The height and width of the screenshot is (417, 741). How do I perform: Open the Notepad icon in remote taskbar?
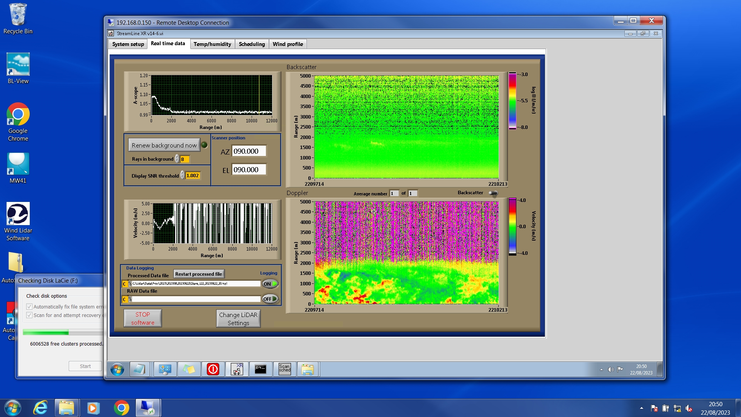click(139, 370)
